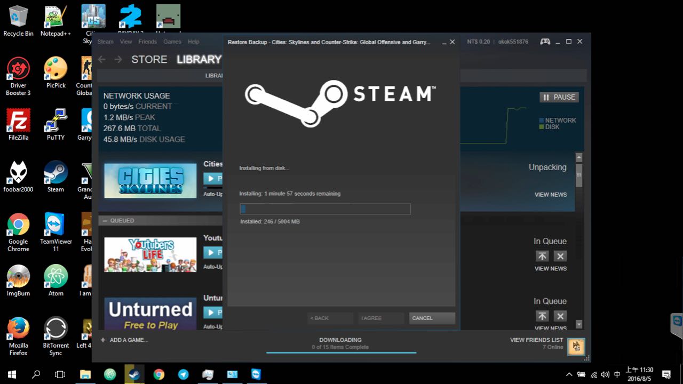This screenshot has height=384, width=683.
Task: Open Google Chrome desktop shortcut
Action: pos(18,233)
